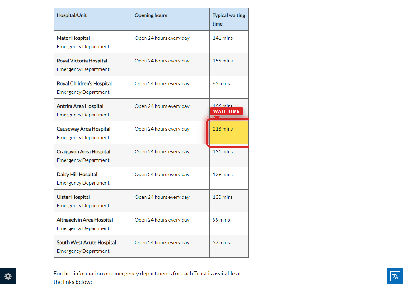Click Emergency Department under Mater Hospital
This screenshot has width=403, height=284.
83,46
